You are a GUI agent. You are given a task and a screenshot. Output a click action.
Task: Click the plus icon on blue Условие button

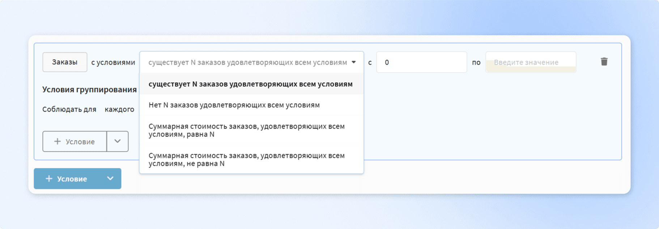(x=49, y=178)
